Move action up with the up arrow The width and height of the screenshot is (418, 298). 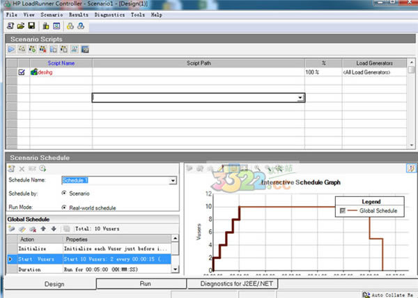point(43,228)
